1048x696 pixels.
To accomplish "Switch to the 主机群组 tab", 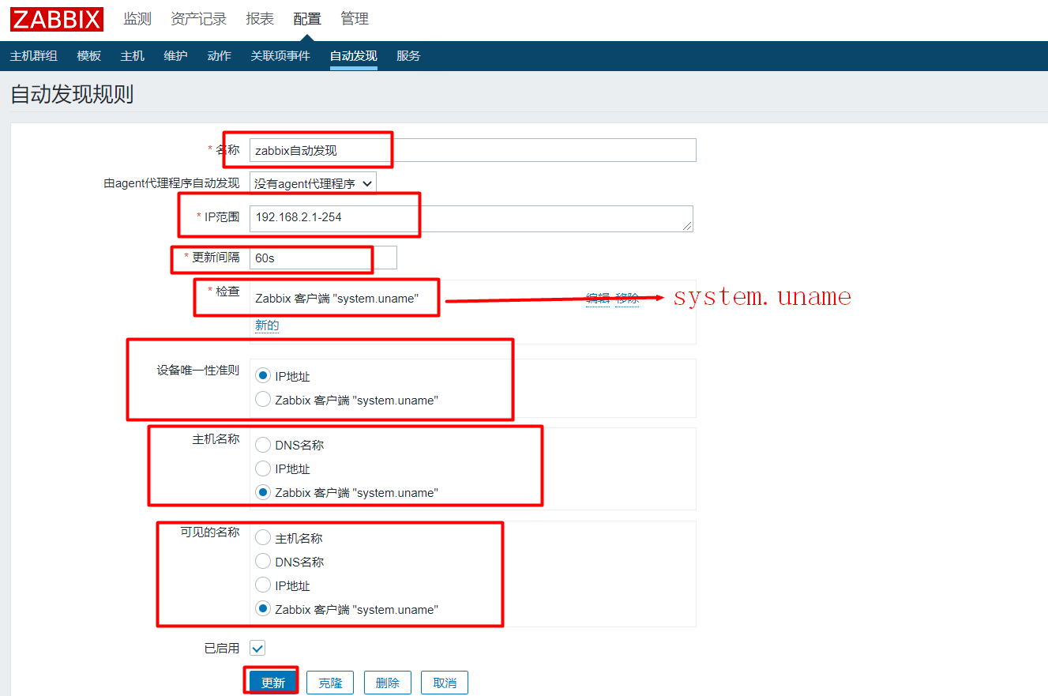I will (34, 56).
